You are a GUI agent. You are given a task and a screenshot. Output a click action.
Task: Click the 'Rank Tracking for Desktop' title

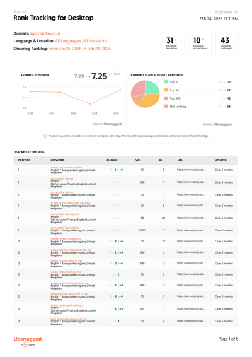[x=54, y=18]
